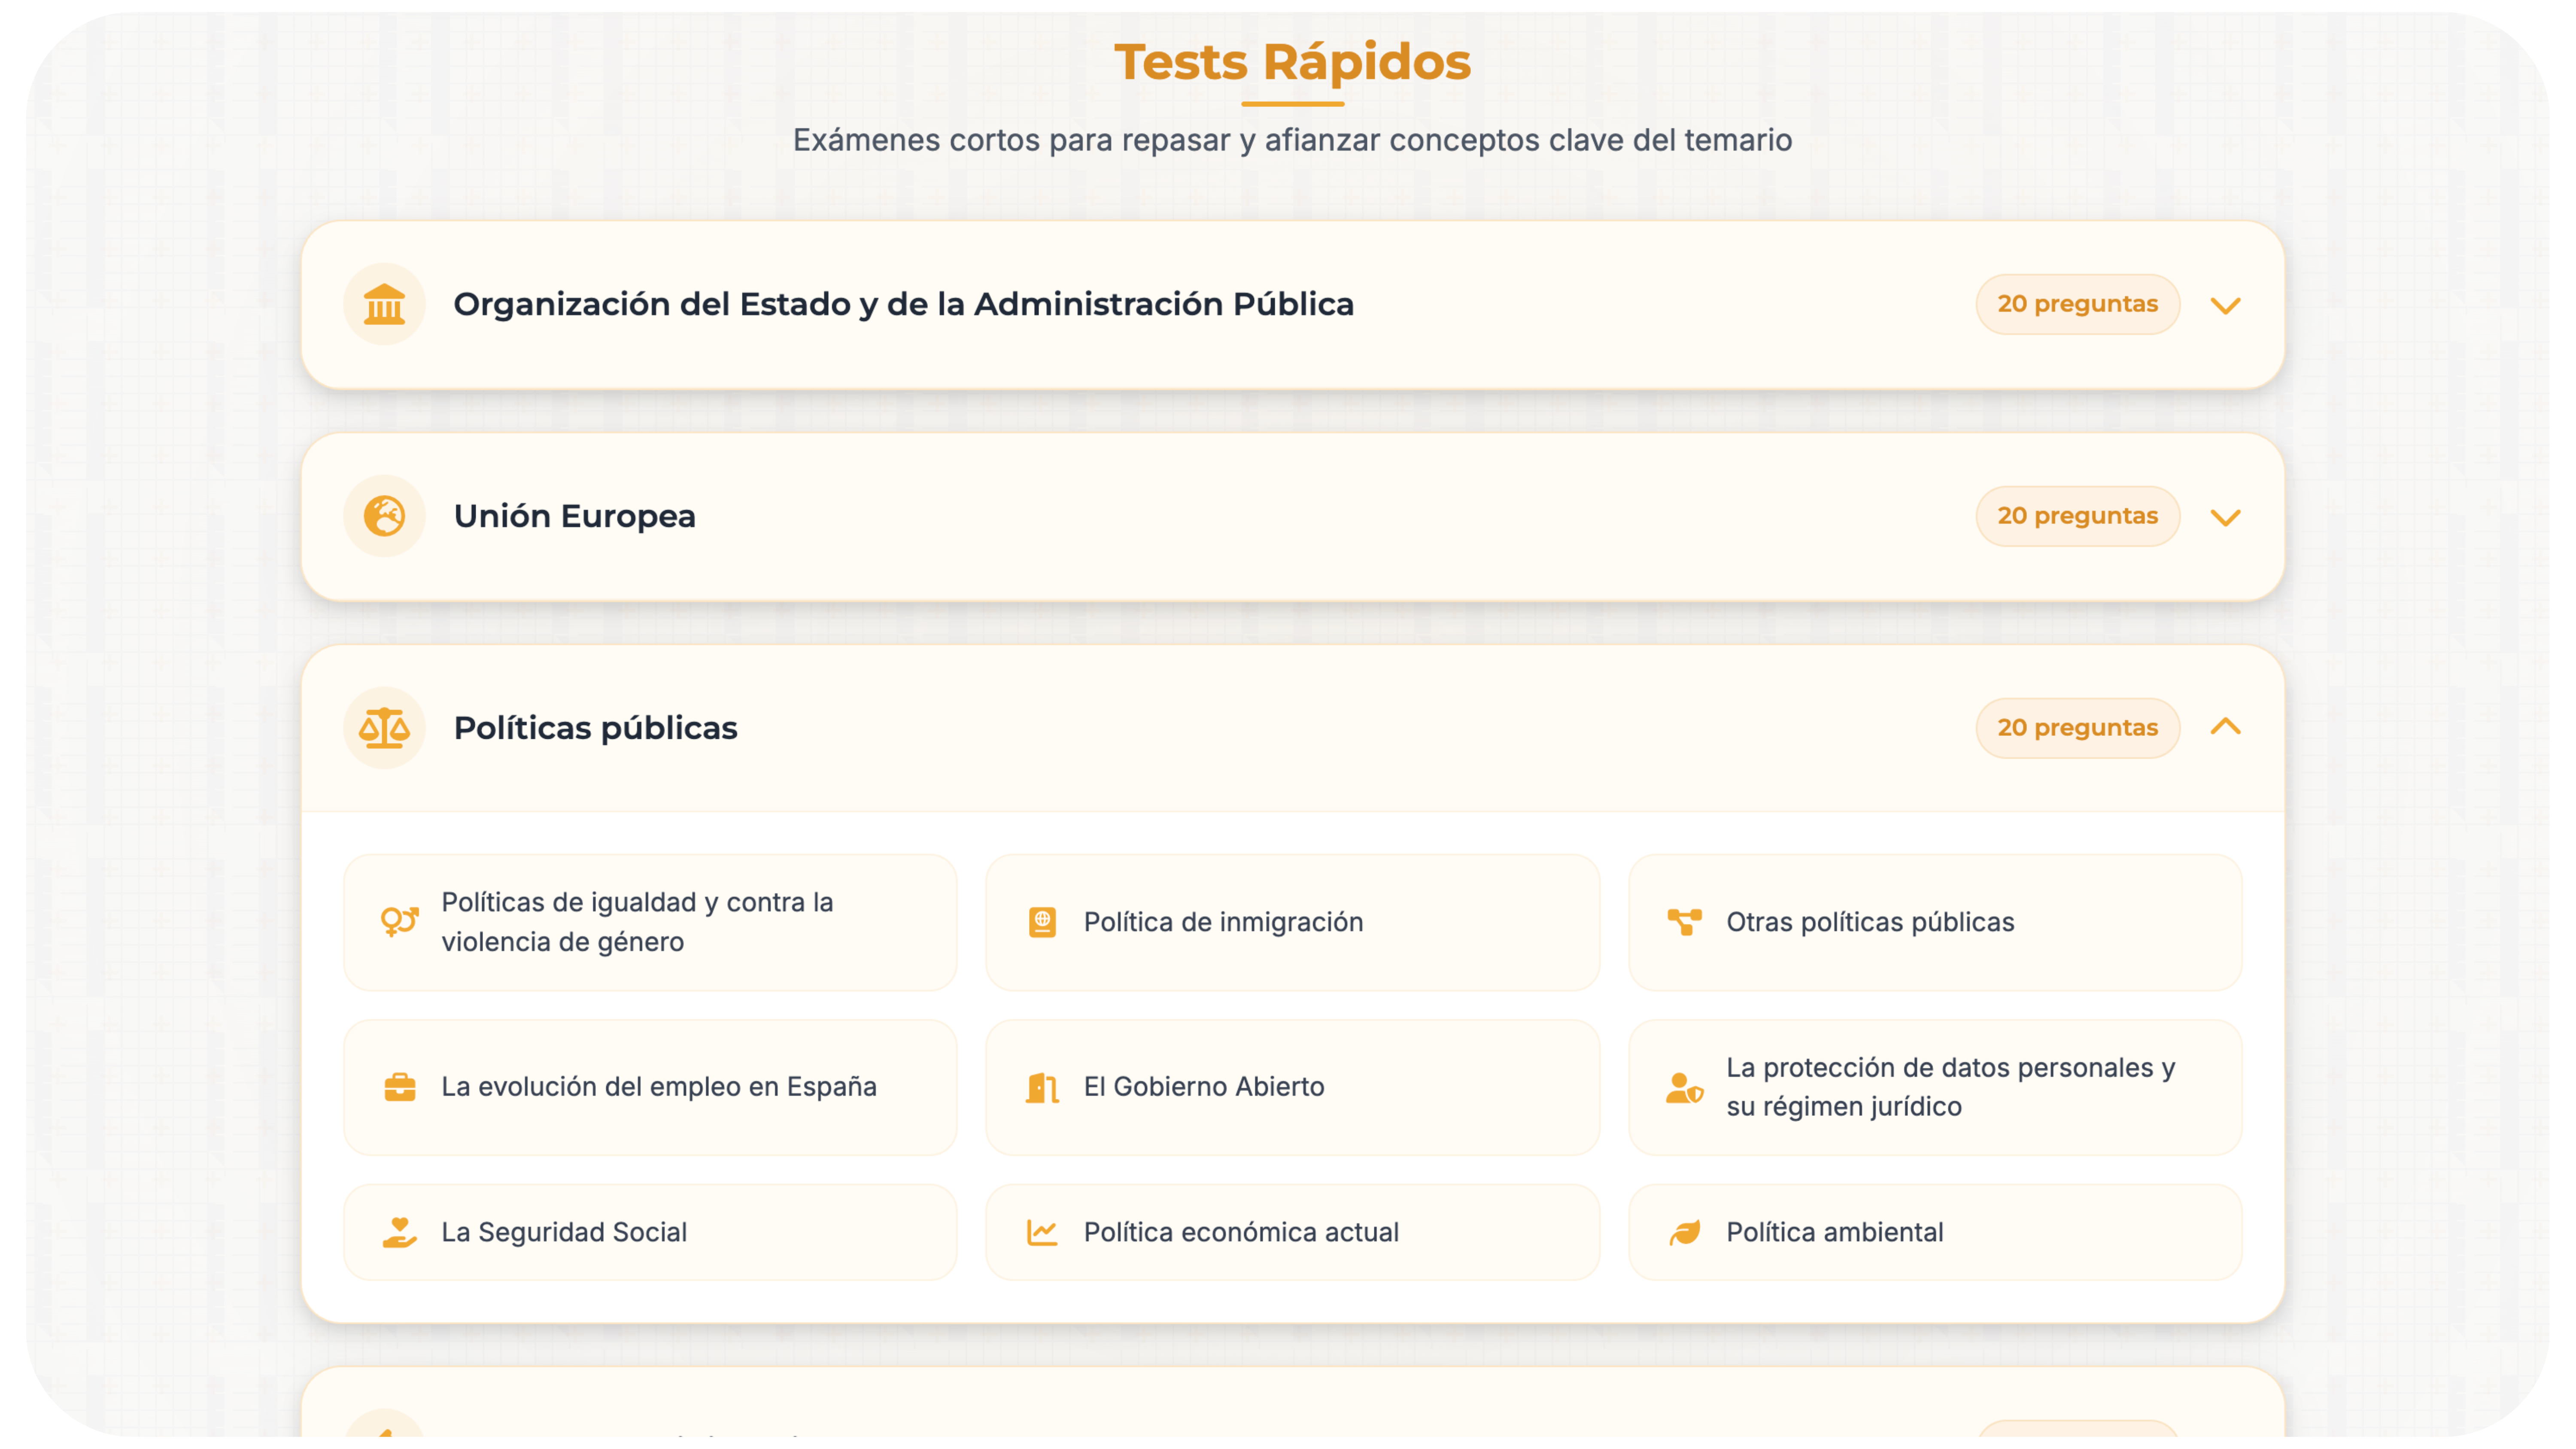Collapse the Políticas públicas section chevron
Viewport: 2576px width, 1449px height.
pyautogui.click(x=2225, y=727)
